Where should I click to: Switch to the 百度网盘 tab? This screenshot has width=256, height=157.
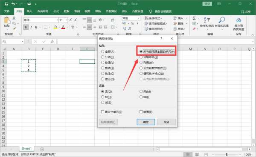click(x=138, y=11)
